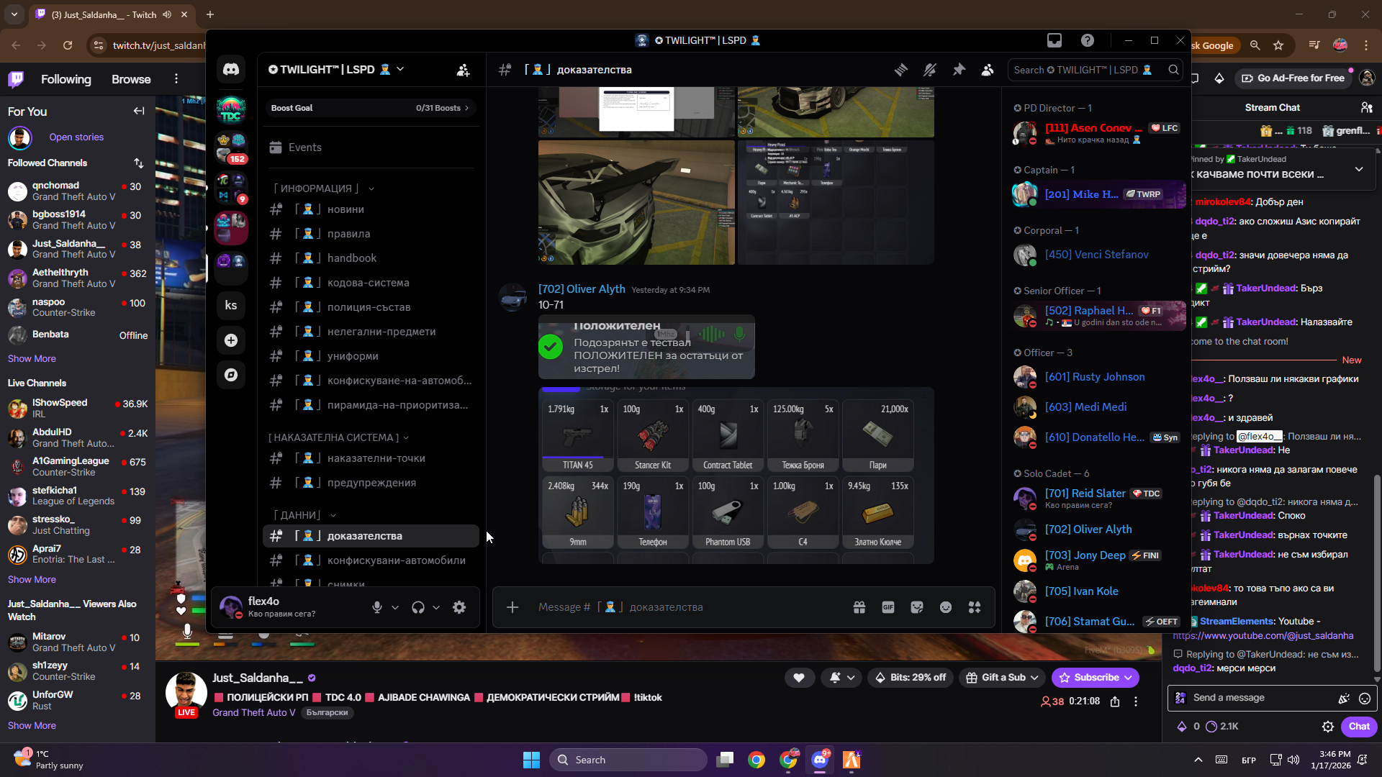Collapse the ИНФОРМАЦИЯ channel category

(x=317, y=188)
